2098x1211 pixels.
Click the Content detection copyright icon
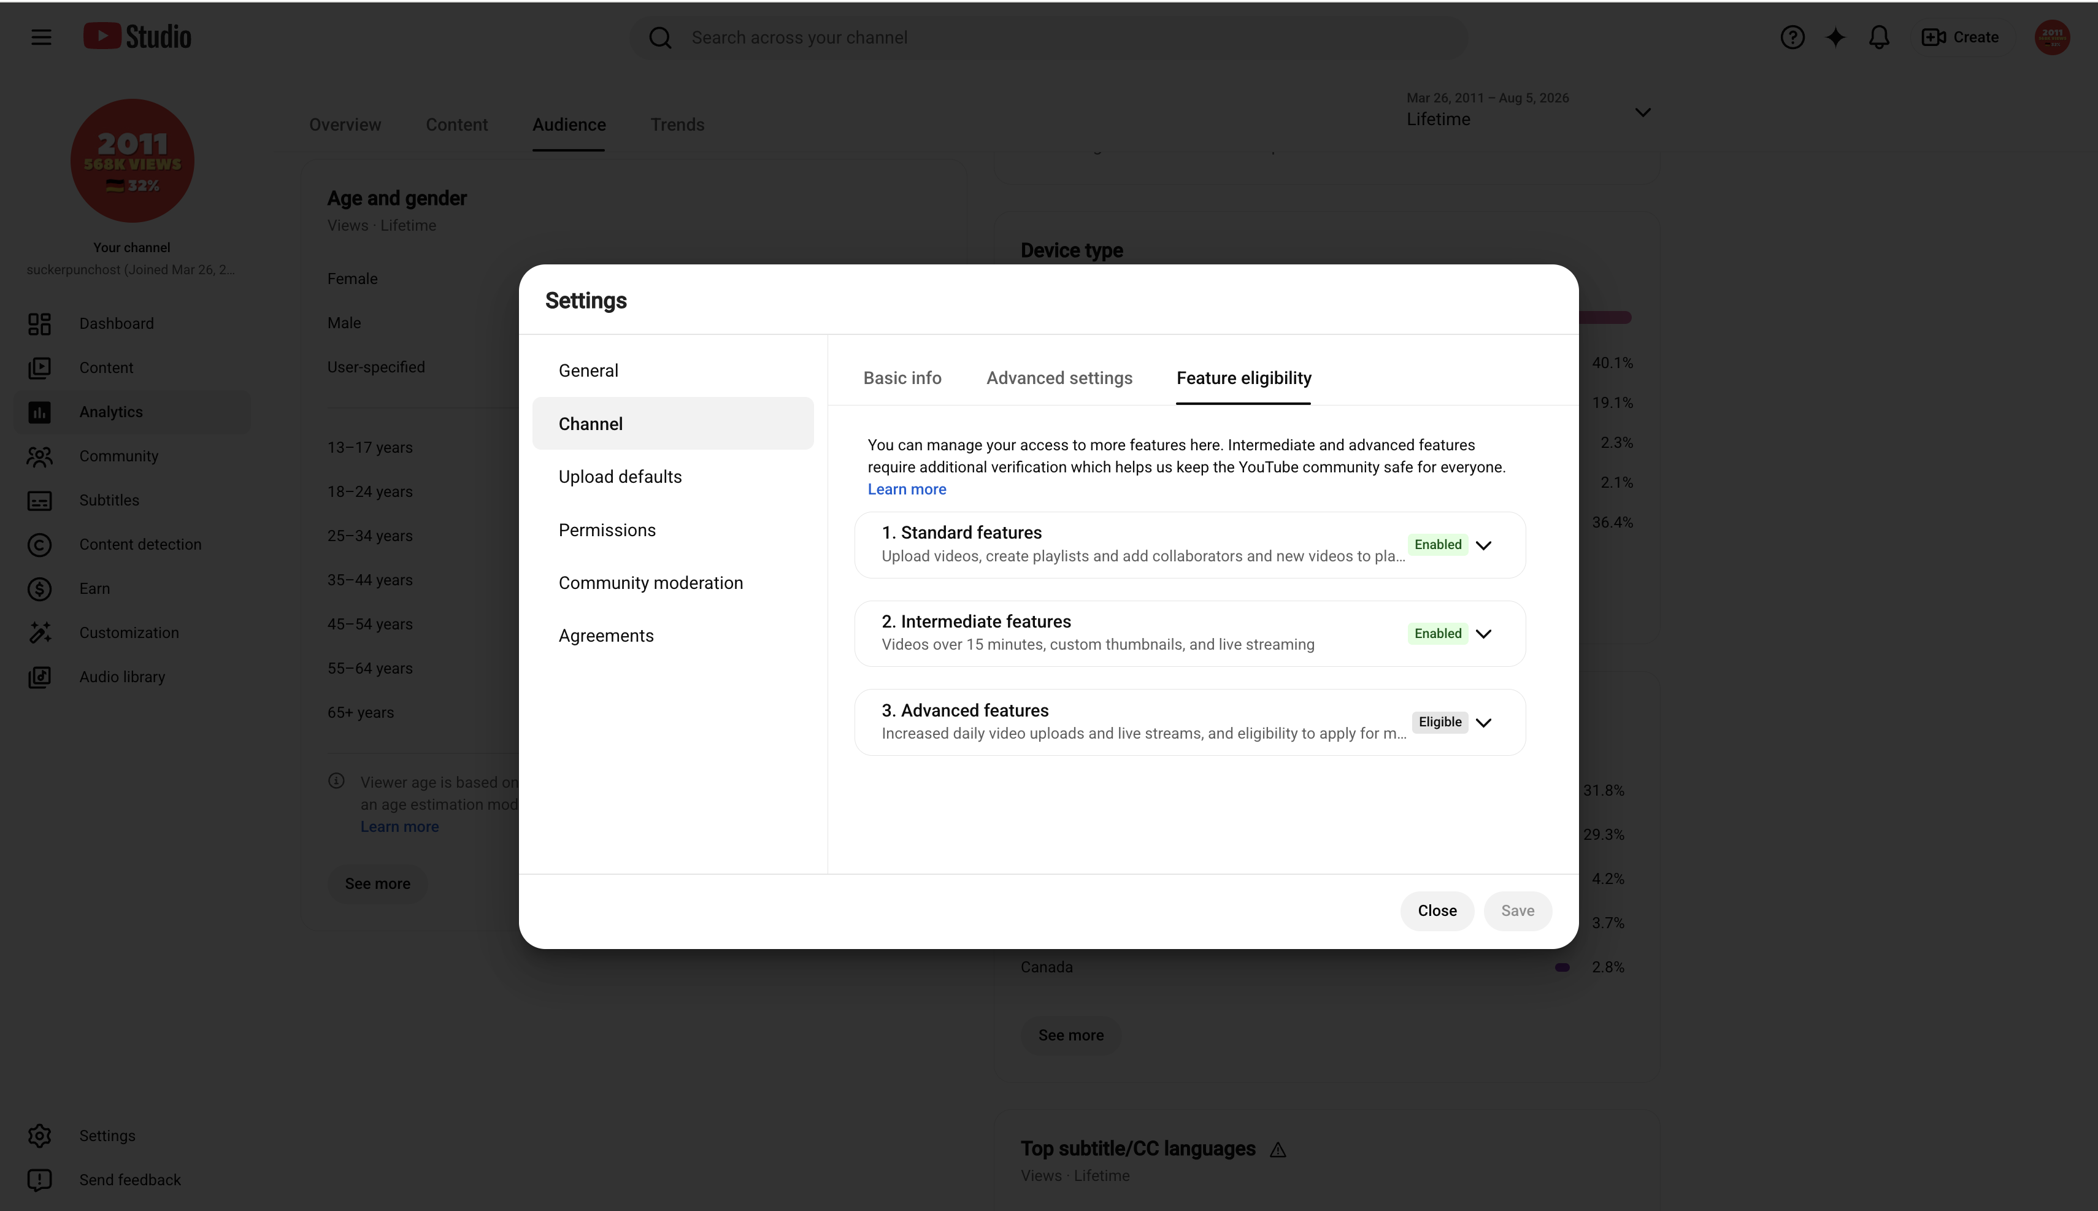tap(39, 545)
